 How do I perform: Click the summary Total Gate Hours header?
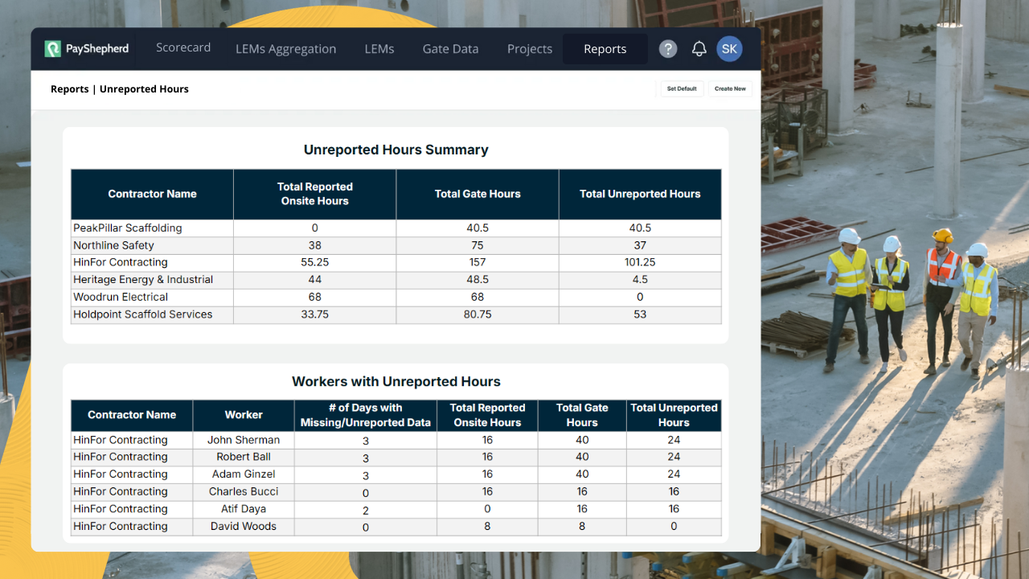pos(478,194)
